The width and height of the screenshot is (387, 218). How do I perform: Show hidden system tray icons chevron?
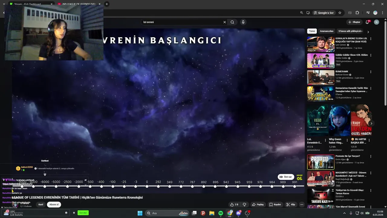point(344,213)
